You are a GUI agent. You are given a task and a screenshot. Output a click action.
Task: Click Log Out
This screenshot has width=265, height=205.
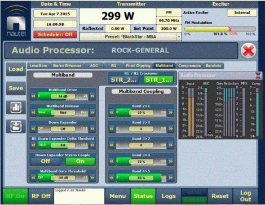pyautogui.click(x=245, y=196)
